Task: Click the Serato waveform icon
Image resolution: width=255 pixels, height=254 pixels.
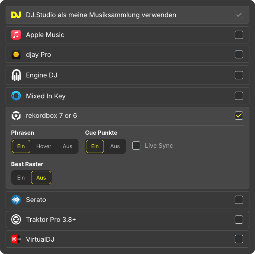Action: (16, 200)
